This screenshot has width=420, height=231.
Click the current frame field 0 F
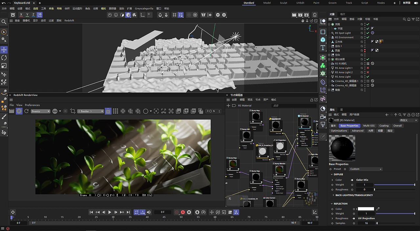click(x=163, y=212)
